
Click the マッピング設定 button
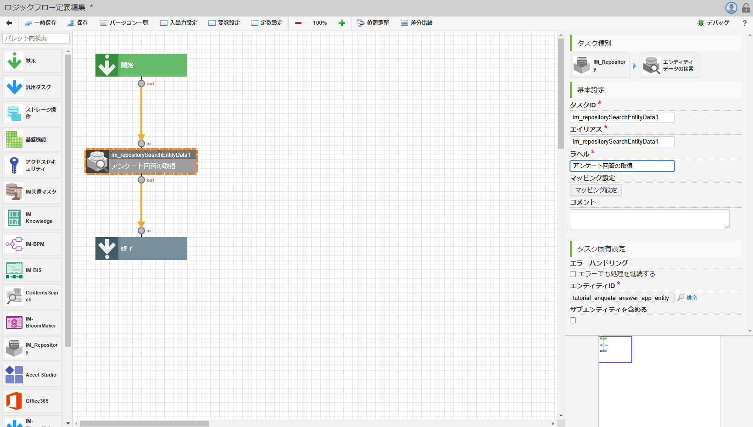pos(595,190)
